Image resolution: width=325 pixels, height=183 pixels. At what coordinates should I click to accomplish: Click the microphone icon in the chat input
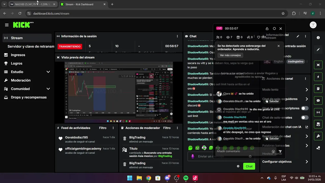pyautogui.click(x=193, y=156)
